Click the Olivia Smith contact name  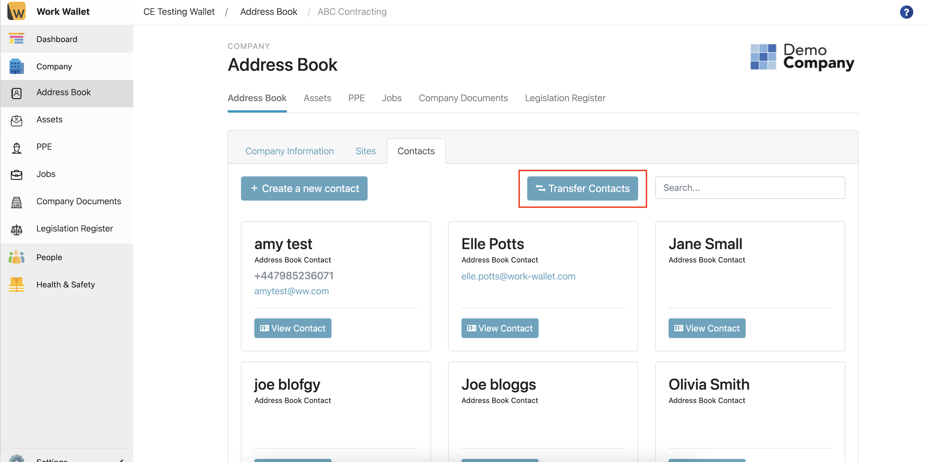[709, 384]
